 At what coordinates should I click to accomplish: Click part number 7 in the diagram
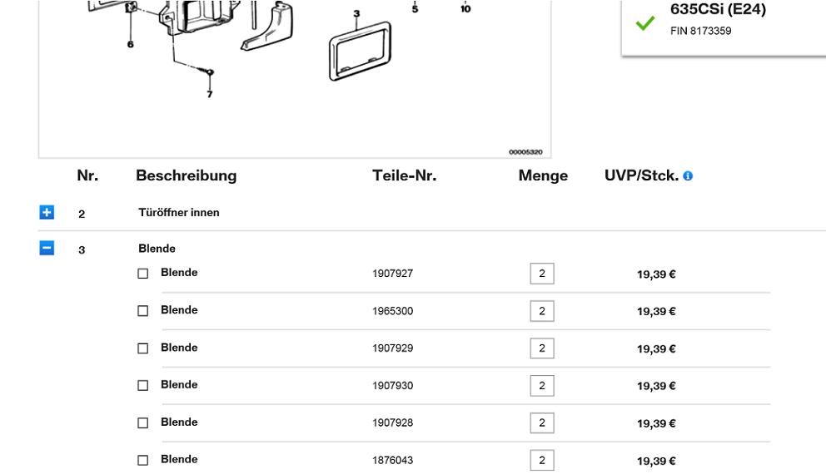coord(210,94)
